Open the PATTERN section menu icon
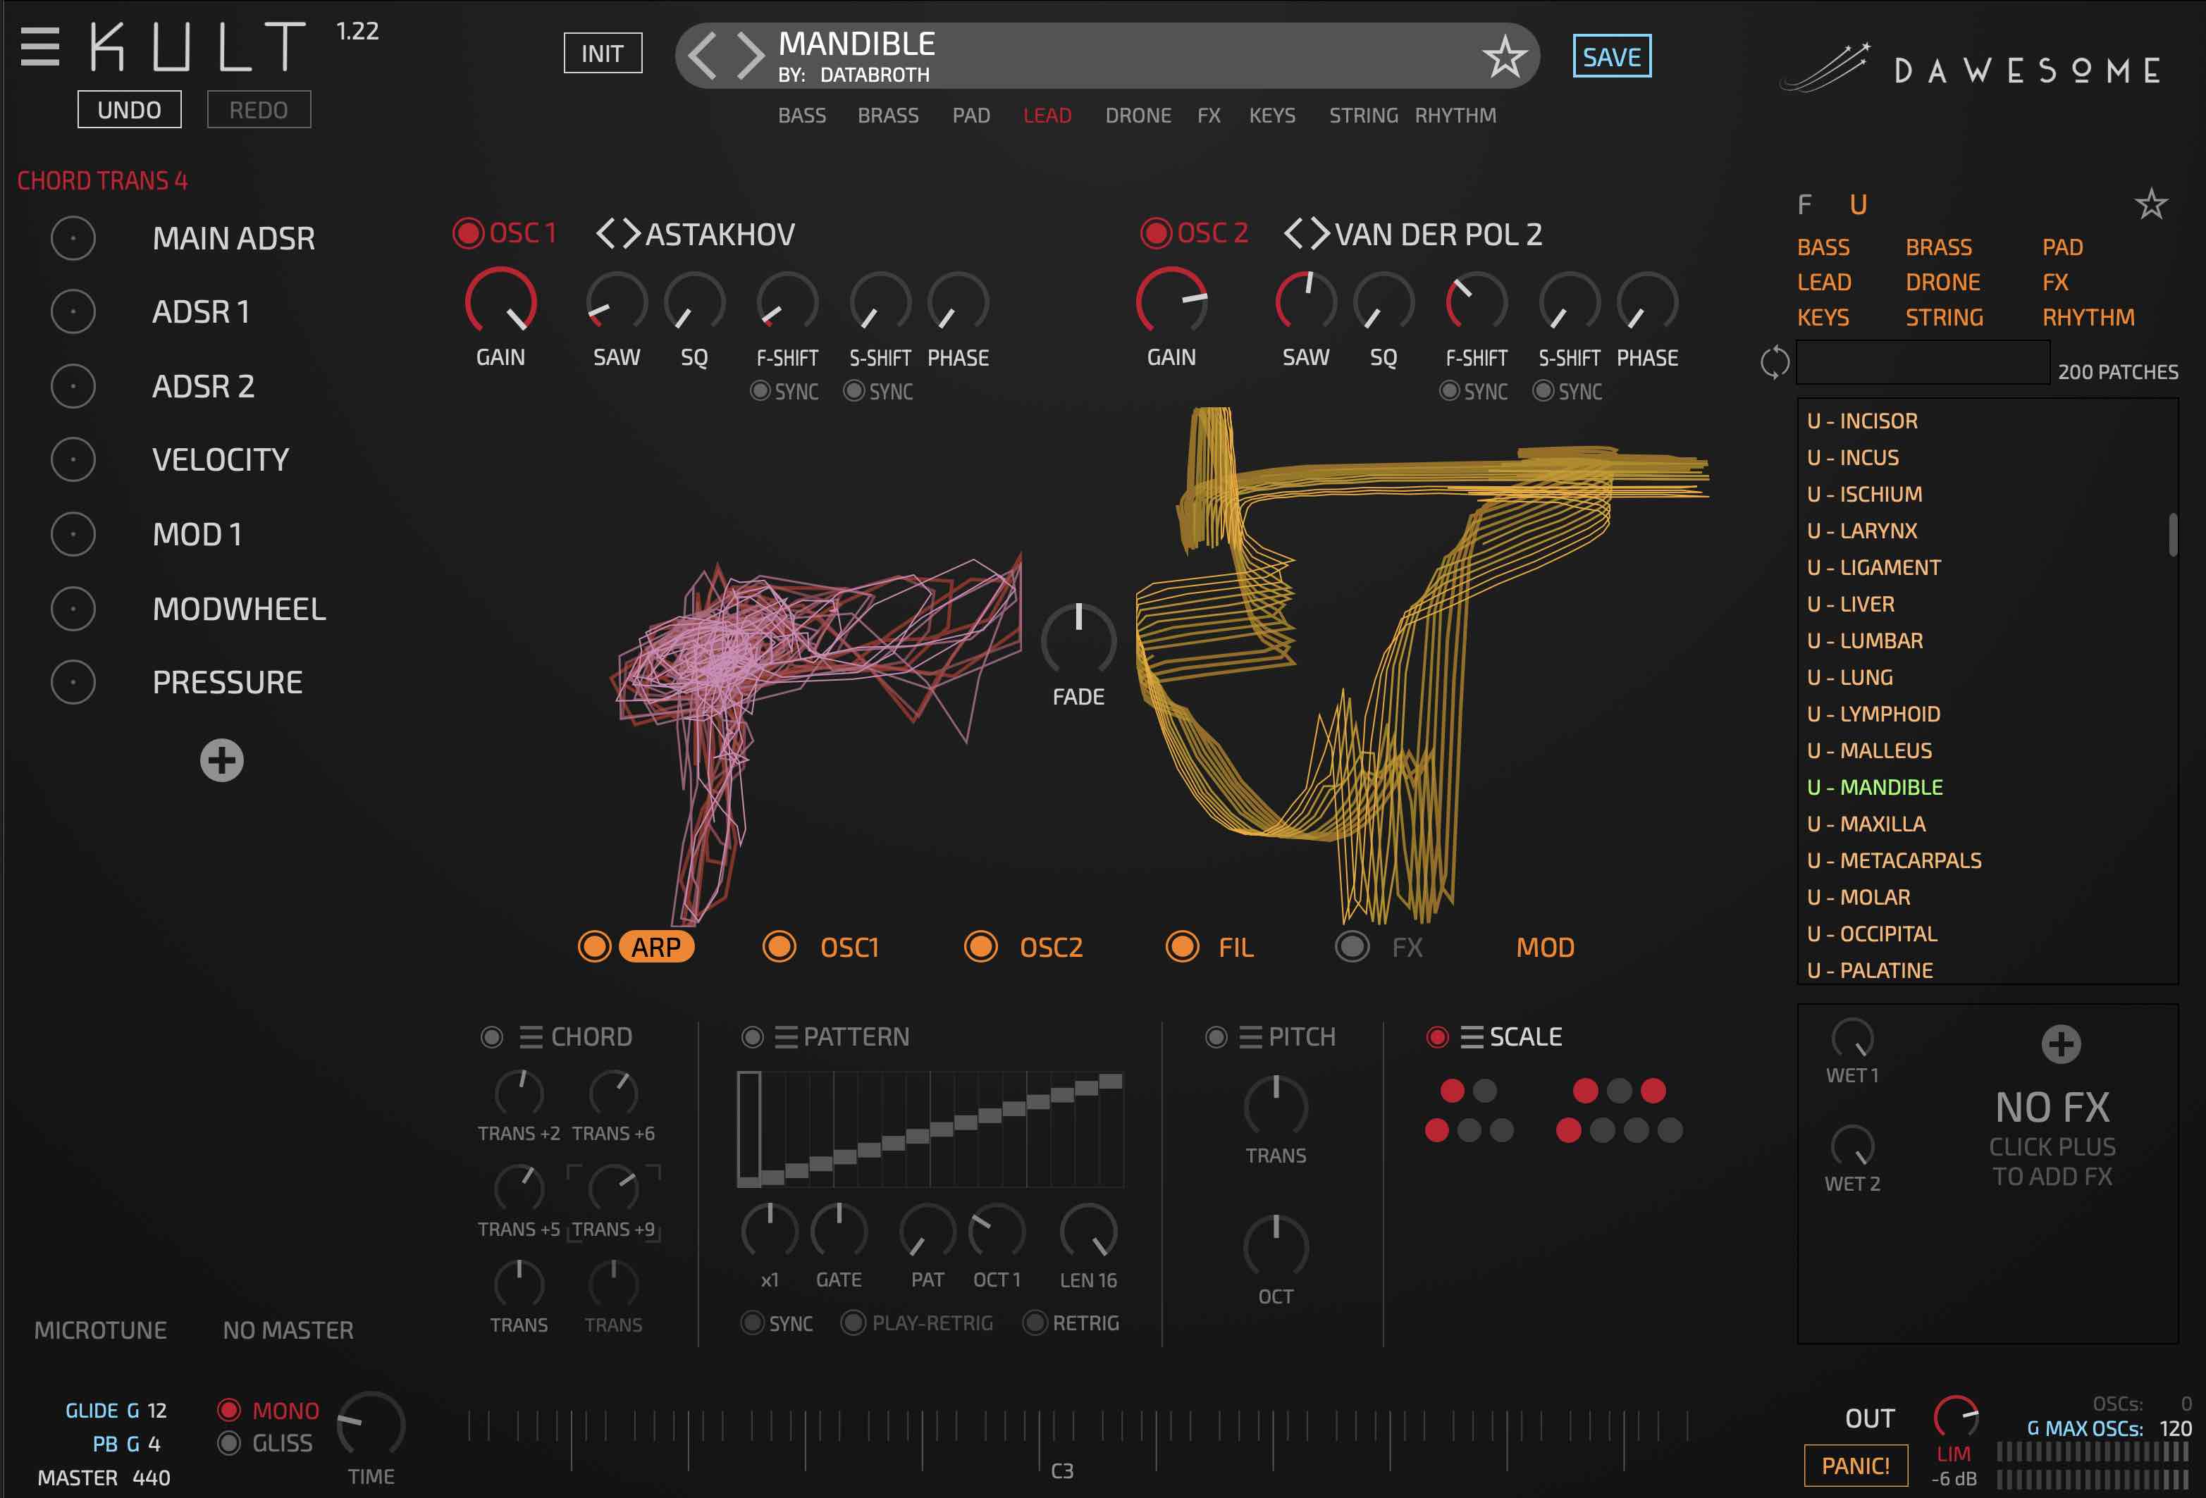Image resolution: width=2206 pixels, height=1498 pixels. 785,1037
